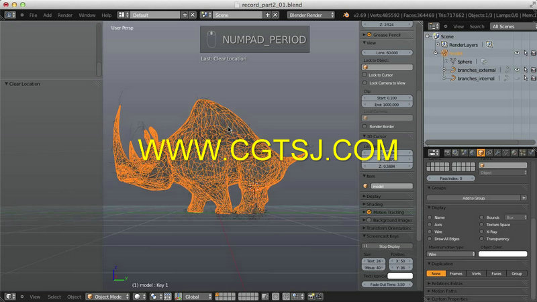
Task: Open the Help menu
Action: point(107,15)
